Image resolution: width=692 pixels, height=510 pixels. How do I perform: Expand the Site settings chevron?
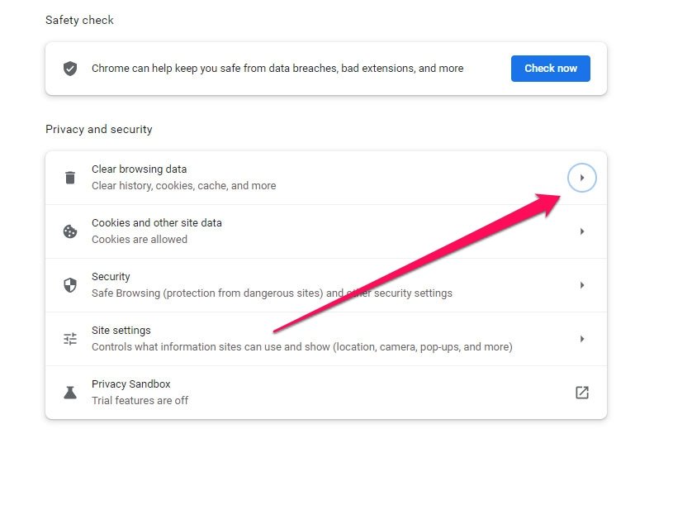click(581, 338)
